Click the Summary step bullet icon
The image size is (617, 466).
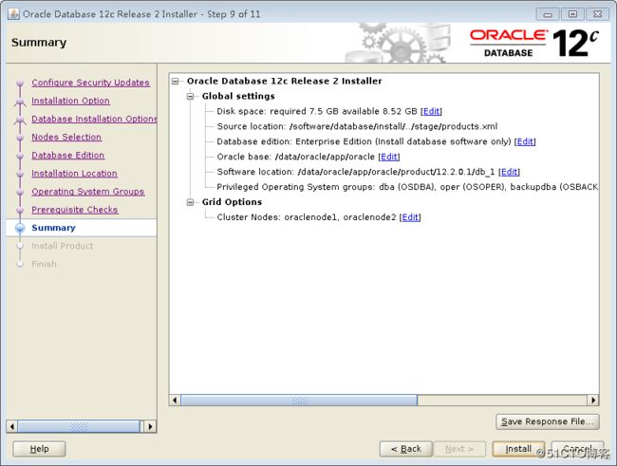coord(20,228)
